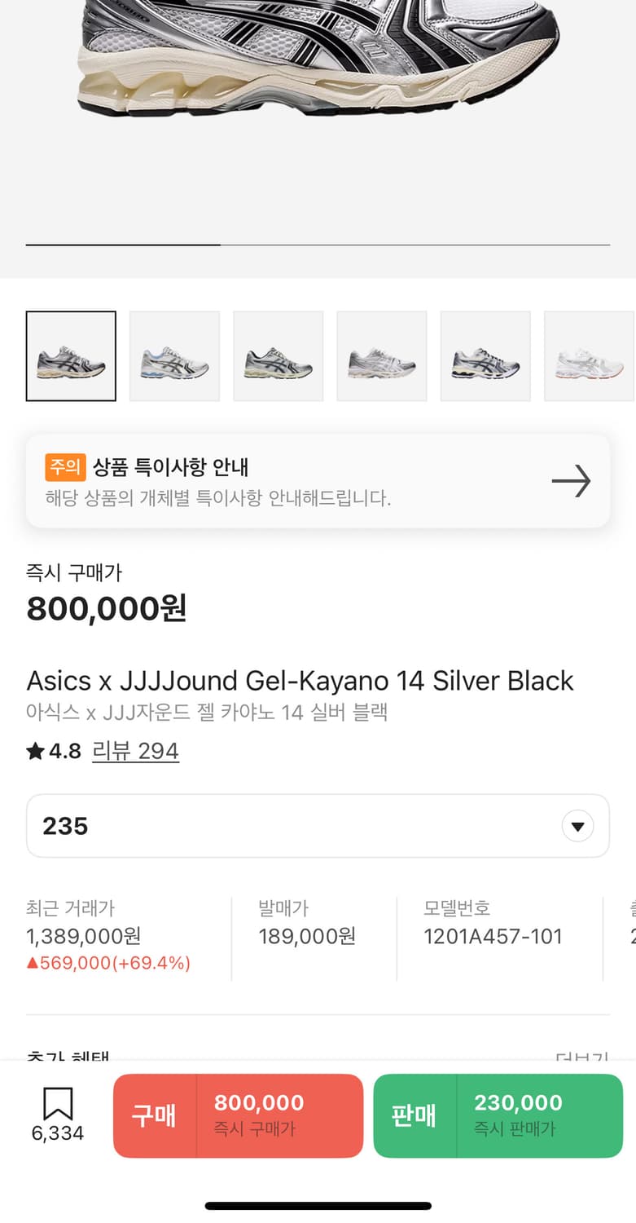Open the 리뷰 294 reviews link

pos(135,751)
